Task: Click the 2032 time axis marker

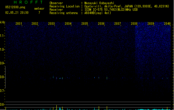Action: click(35, 24)
